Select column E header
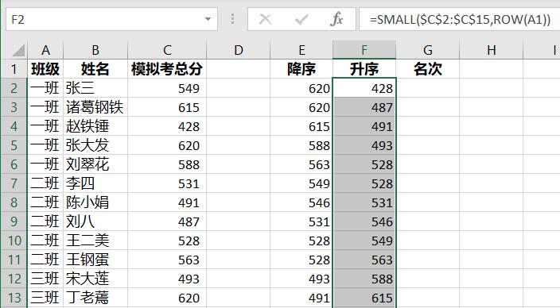 point(301,50)
